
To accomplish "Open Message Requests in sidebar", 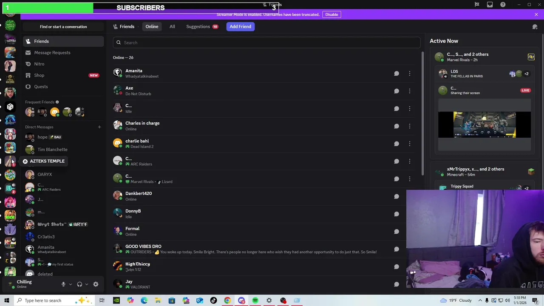I will 63,53.
